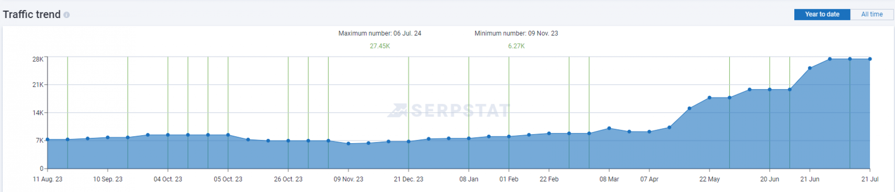Click the Traffic trend heading

click(x=32, y=15)
